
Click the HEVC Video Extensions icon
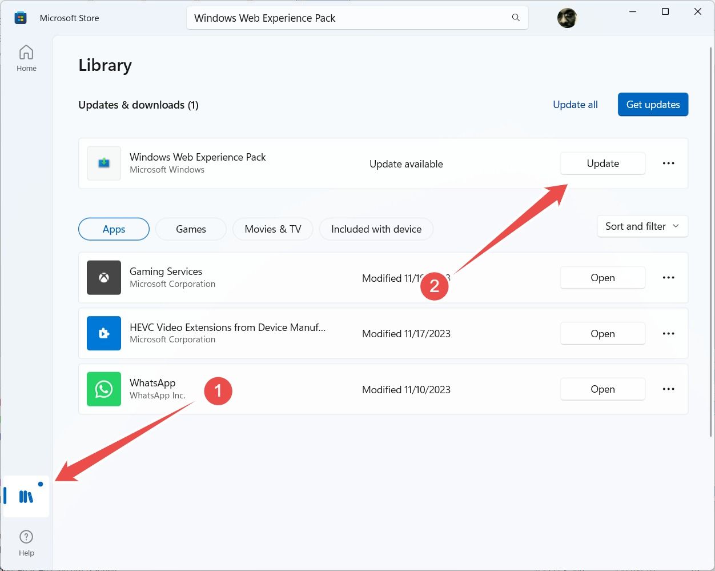(x=104, y=333)
